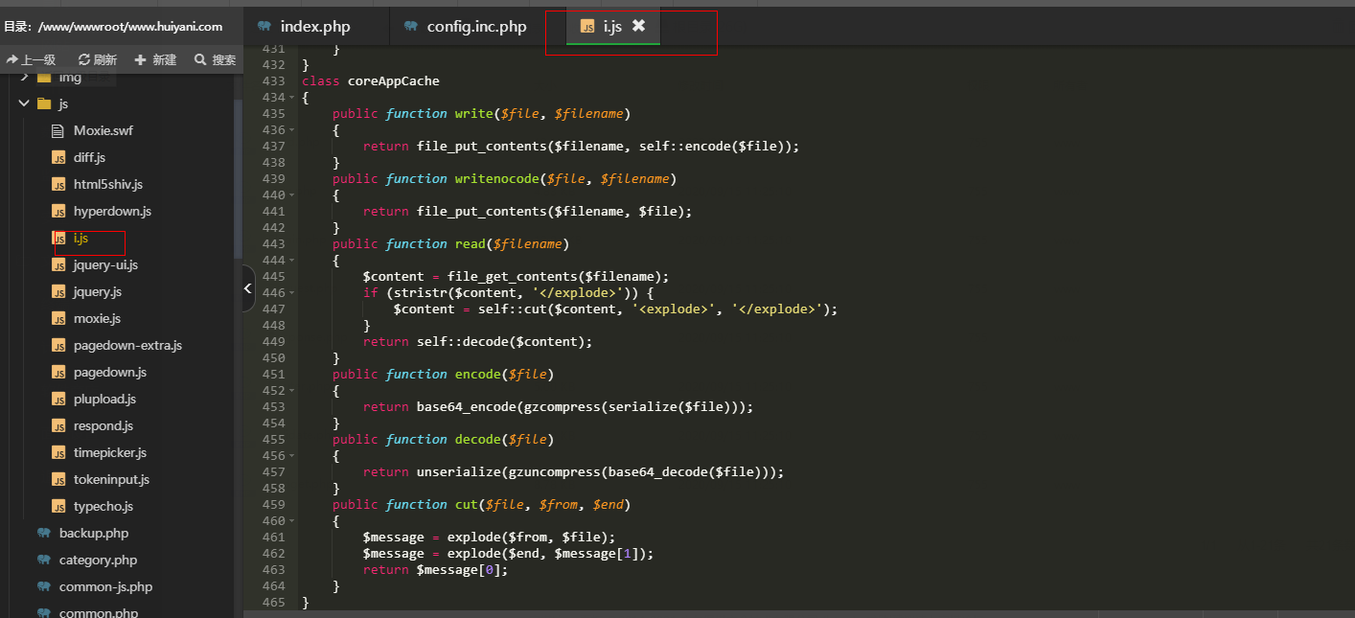
Task: Click the jquery.js file icon
Action: [x=58, y=291]
